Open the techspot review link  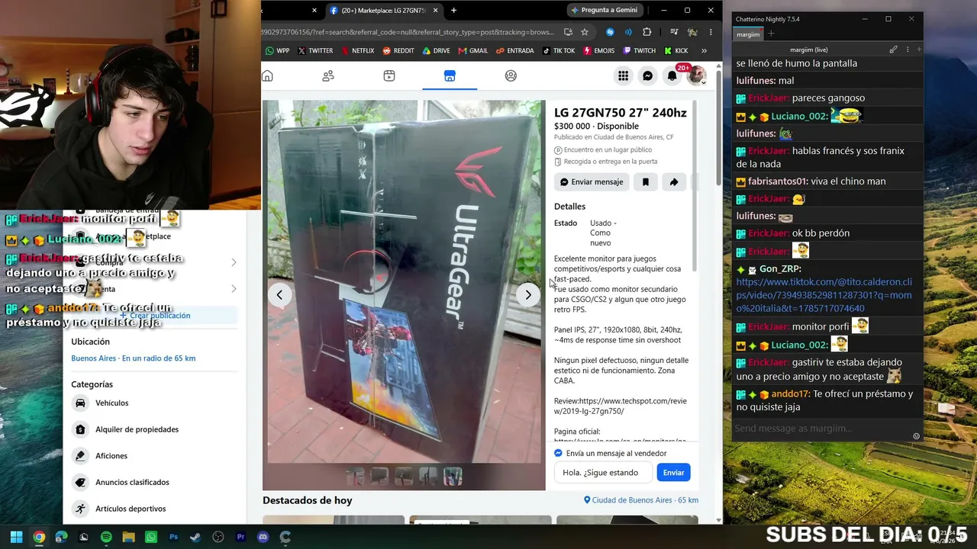621,406
